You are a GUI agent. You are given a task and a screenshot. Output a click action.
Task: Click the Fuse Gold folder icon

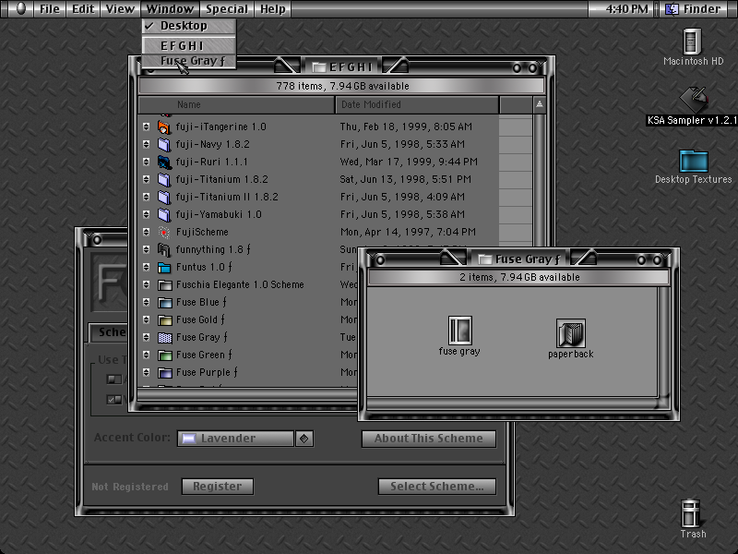pos(165,319)
